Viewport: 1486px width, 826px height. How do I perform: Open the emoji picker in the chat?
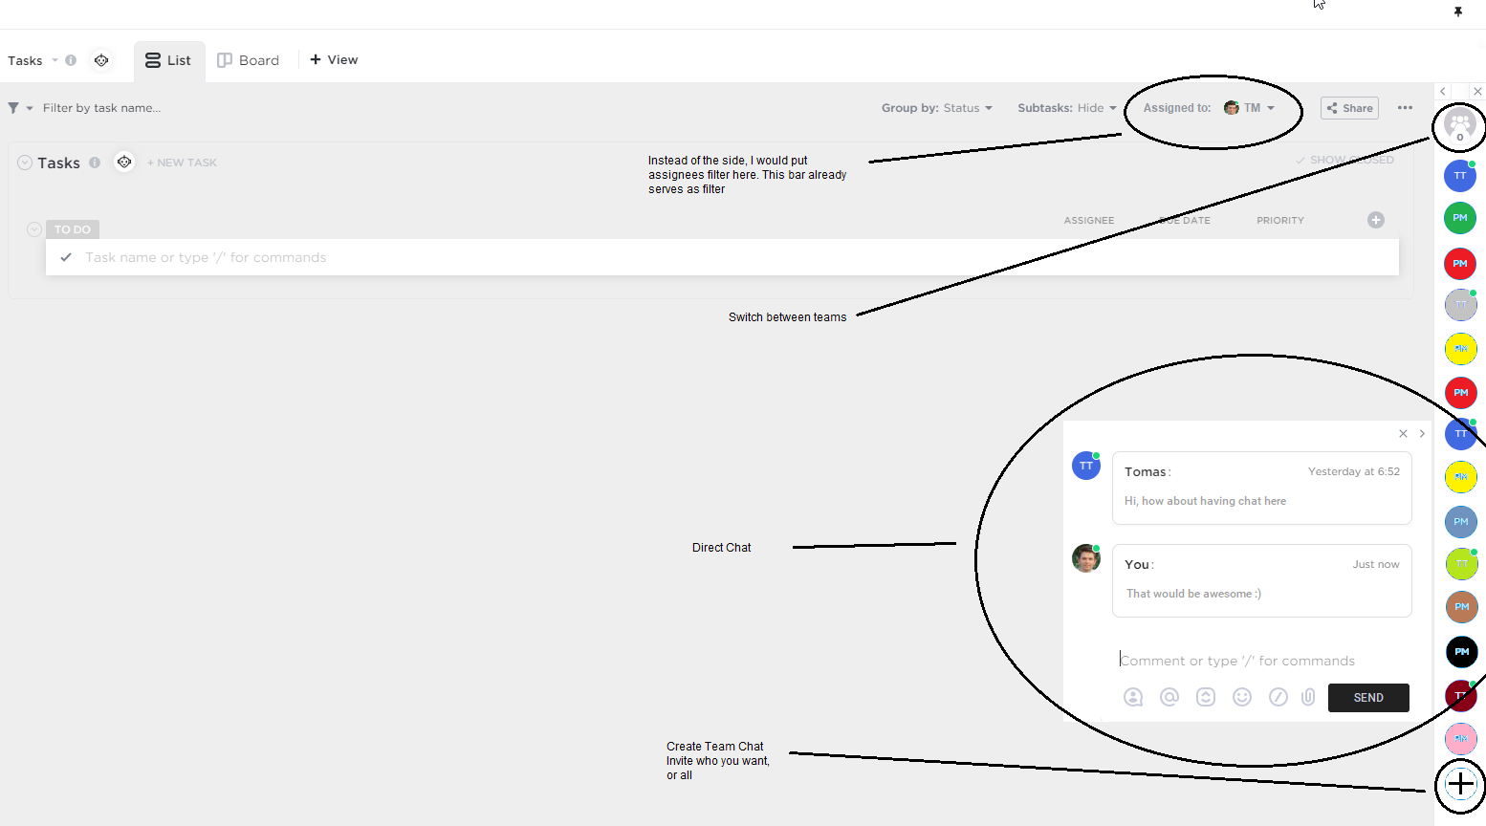point(1242,697)
